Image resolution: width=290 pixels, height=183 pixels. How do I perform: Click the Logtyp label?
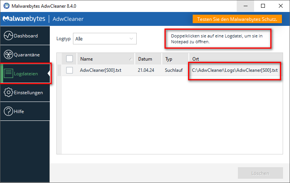click(x=63, y=39)
